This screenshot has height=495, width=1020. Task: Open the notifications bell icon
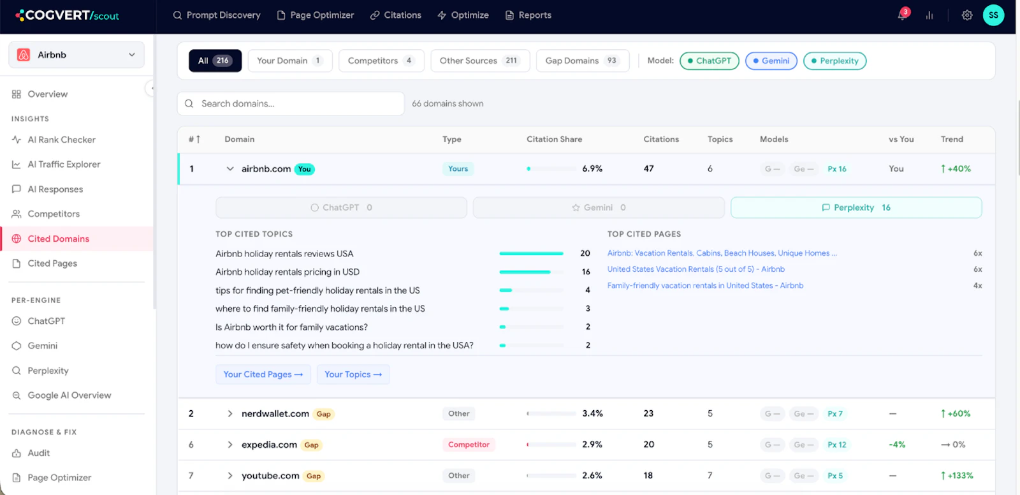click(x=903, y=15)
